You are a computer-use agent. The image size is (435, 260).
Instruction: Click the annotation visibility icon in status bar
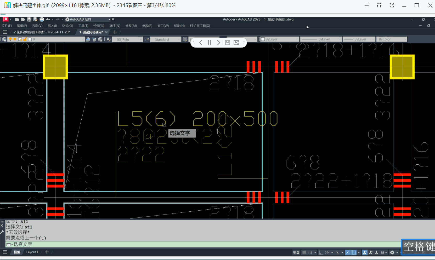[365, 252]
